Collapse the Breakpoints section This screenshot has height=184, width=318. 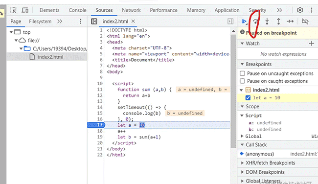coord(242,64)
